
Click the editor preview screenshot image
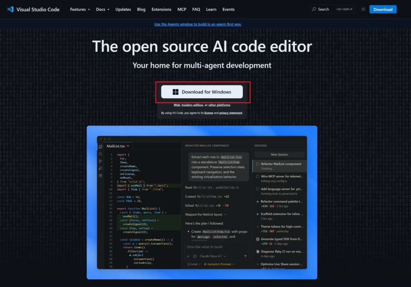pyautogui.click(x=202, y=202)
